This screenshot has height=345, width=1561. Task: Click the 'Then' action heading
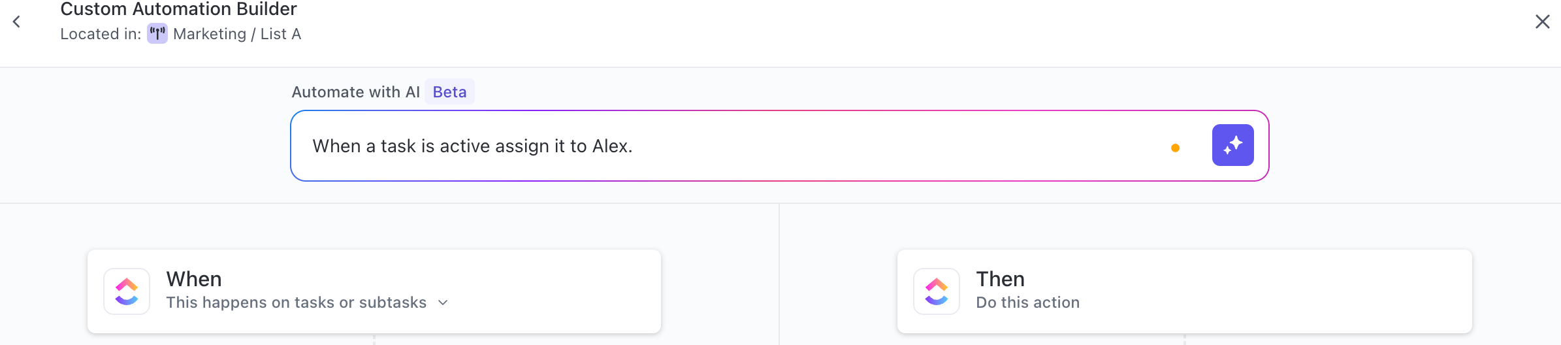1000,279
